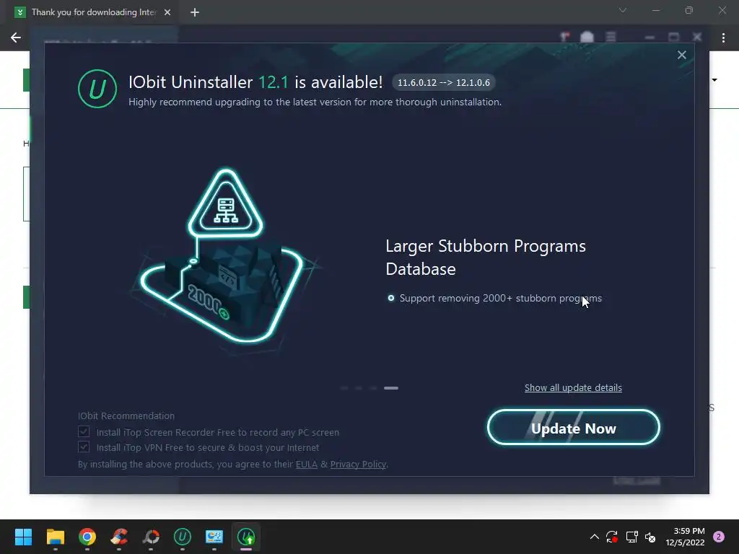This screenshot has width=739, height=554.
Task: Open the clock showing 3:59 PM
Action: (685, 537)
